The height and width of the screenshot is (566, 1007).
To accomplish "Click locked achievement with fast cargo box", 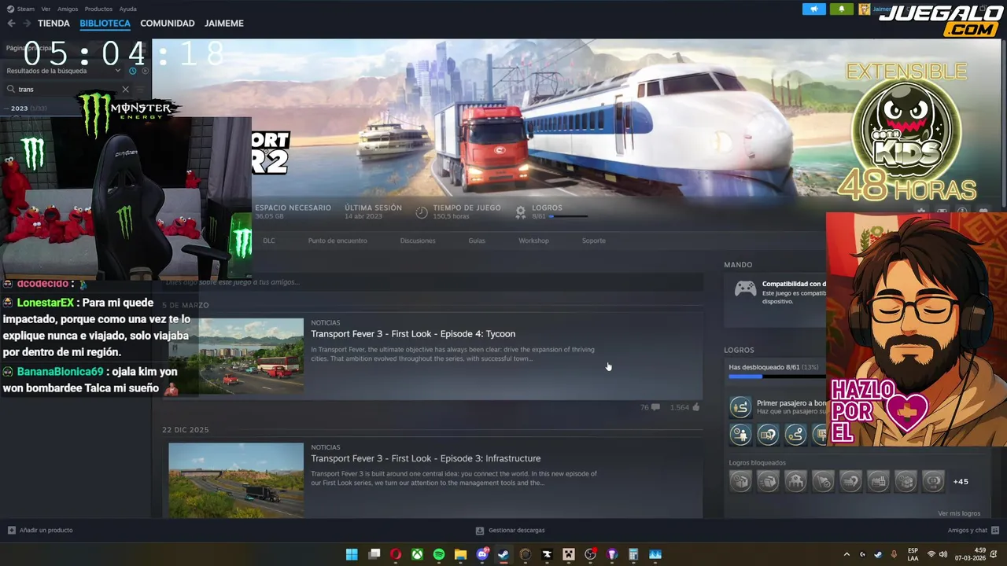I will (768, 481).
